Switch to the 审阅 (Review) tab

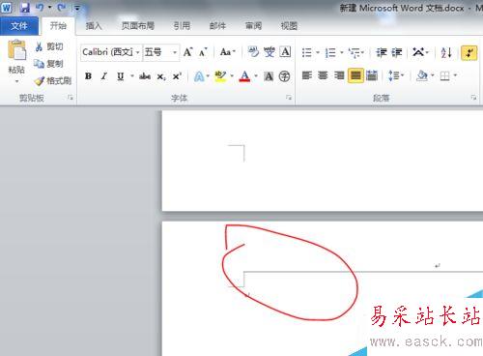pyautogui.click(x=253, y=25)
